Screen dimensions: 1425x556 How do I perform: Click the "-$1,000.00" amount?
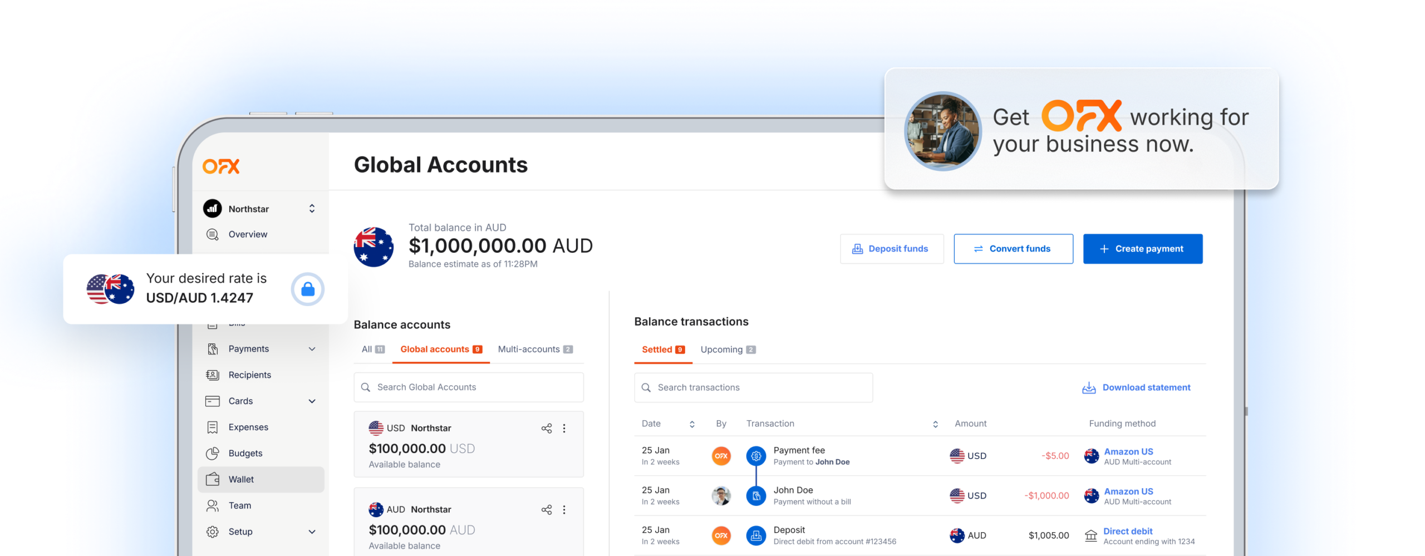coord(1046,496)
